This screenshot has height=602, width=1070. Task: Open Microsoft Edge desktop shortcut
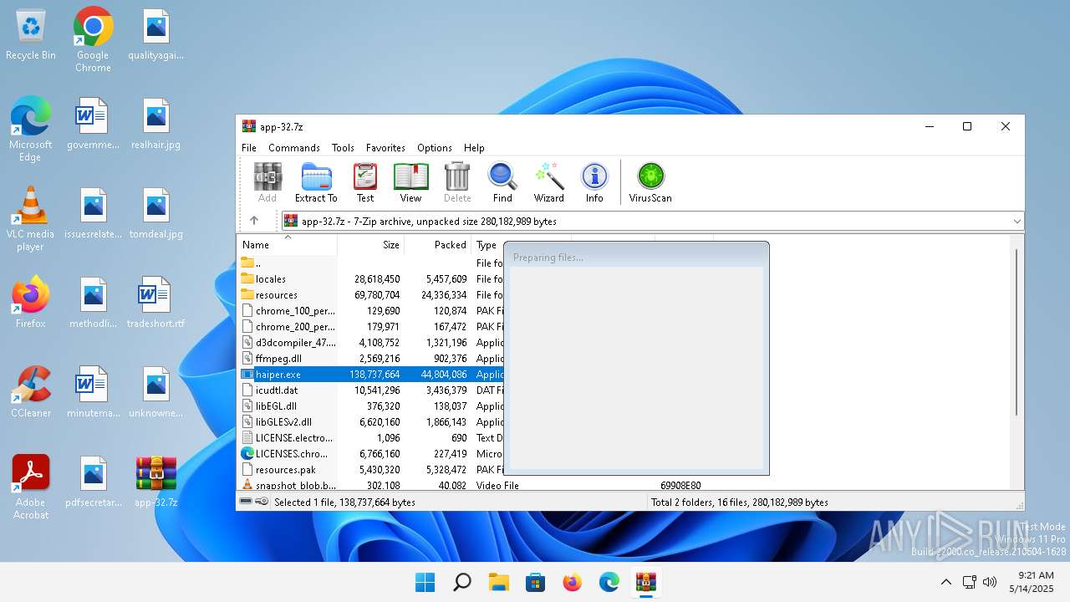point(31,129)
